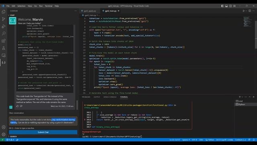Open the Extensions view
Image resolution: width=257 pixels, height=145 pixels.
coord(4,41)
